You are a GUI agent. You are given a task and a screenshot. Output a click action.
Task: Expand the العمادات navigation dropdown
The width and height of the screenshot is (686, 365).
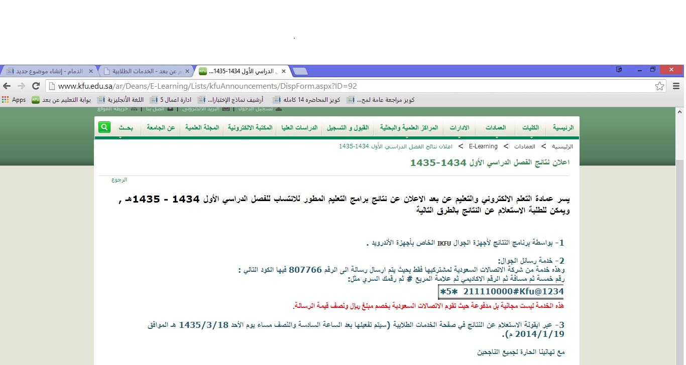pos(496,128)
